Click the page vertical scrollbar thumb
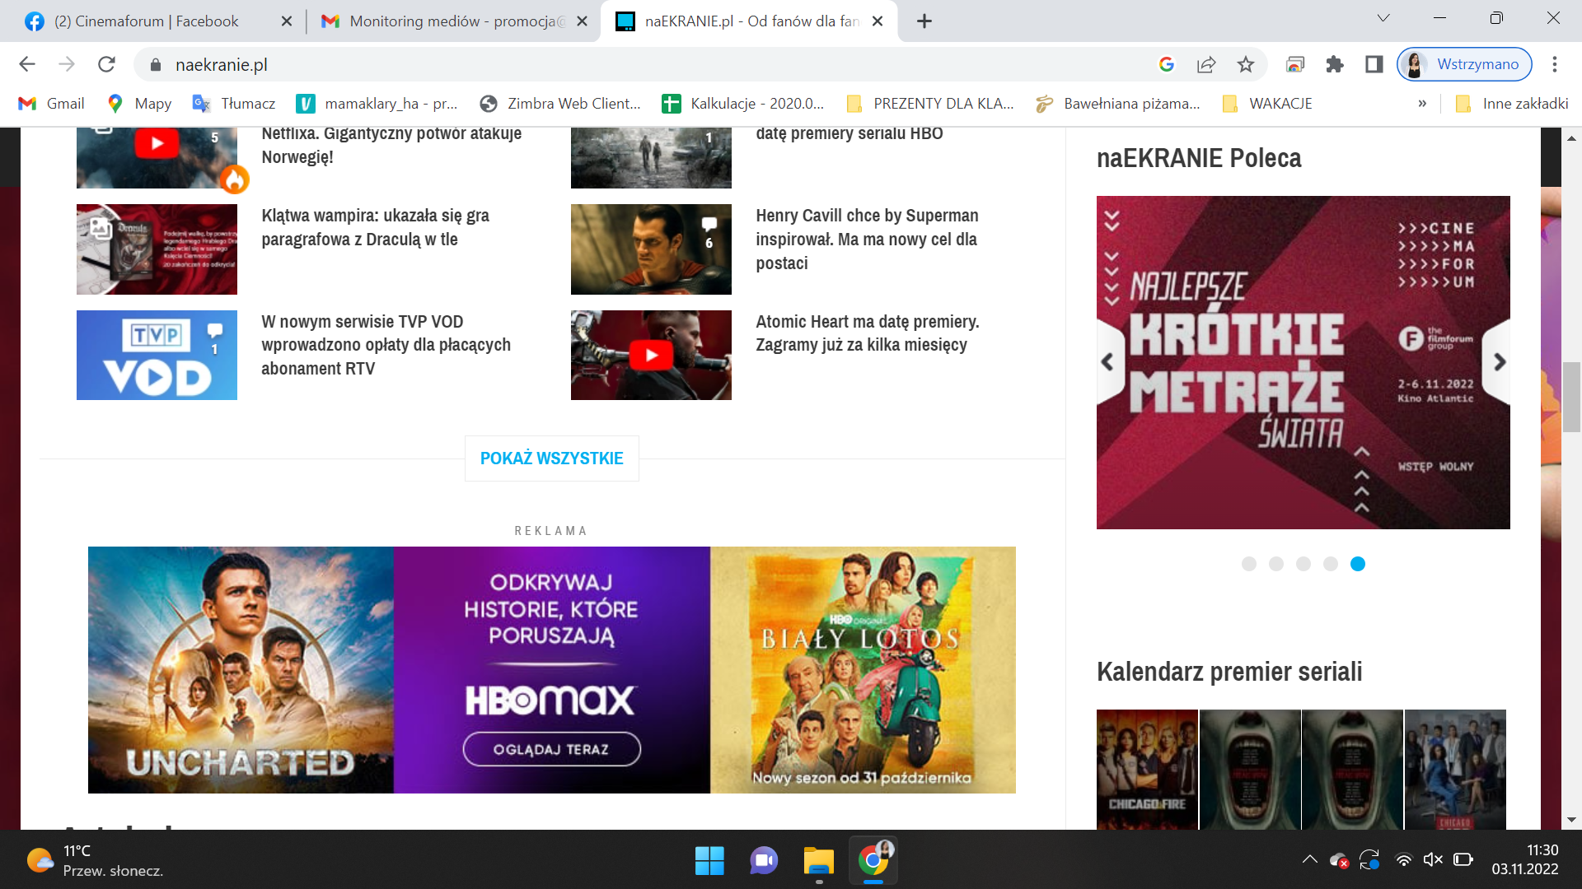The height and width of the screenshot is (889, 1582). click(x=1571, y=397)
